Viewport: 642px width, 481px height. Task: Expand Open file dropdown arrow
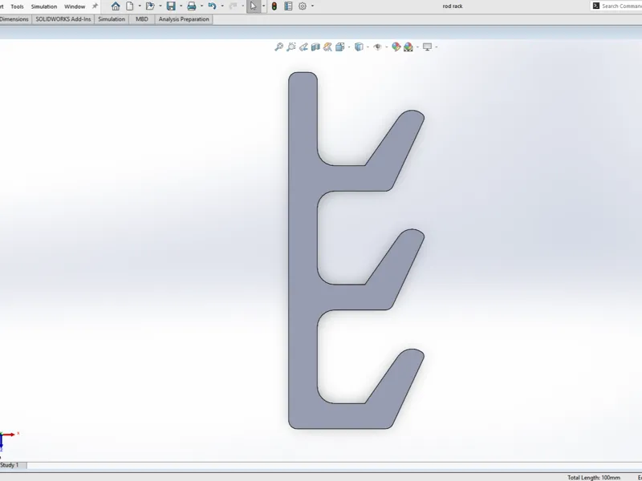coord(160,6)
